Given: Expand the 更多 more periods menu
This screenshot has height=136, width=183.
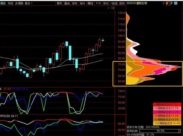Looking at the screenshot, I should (29, 3).
